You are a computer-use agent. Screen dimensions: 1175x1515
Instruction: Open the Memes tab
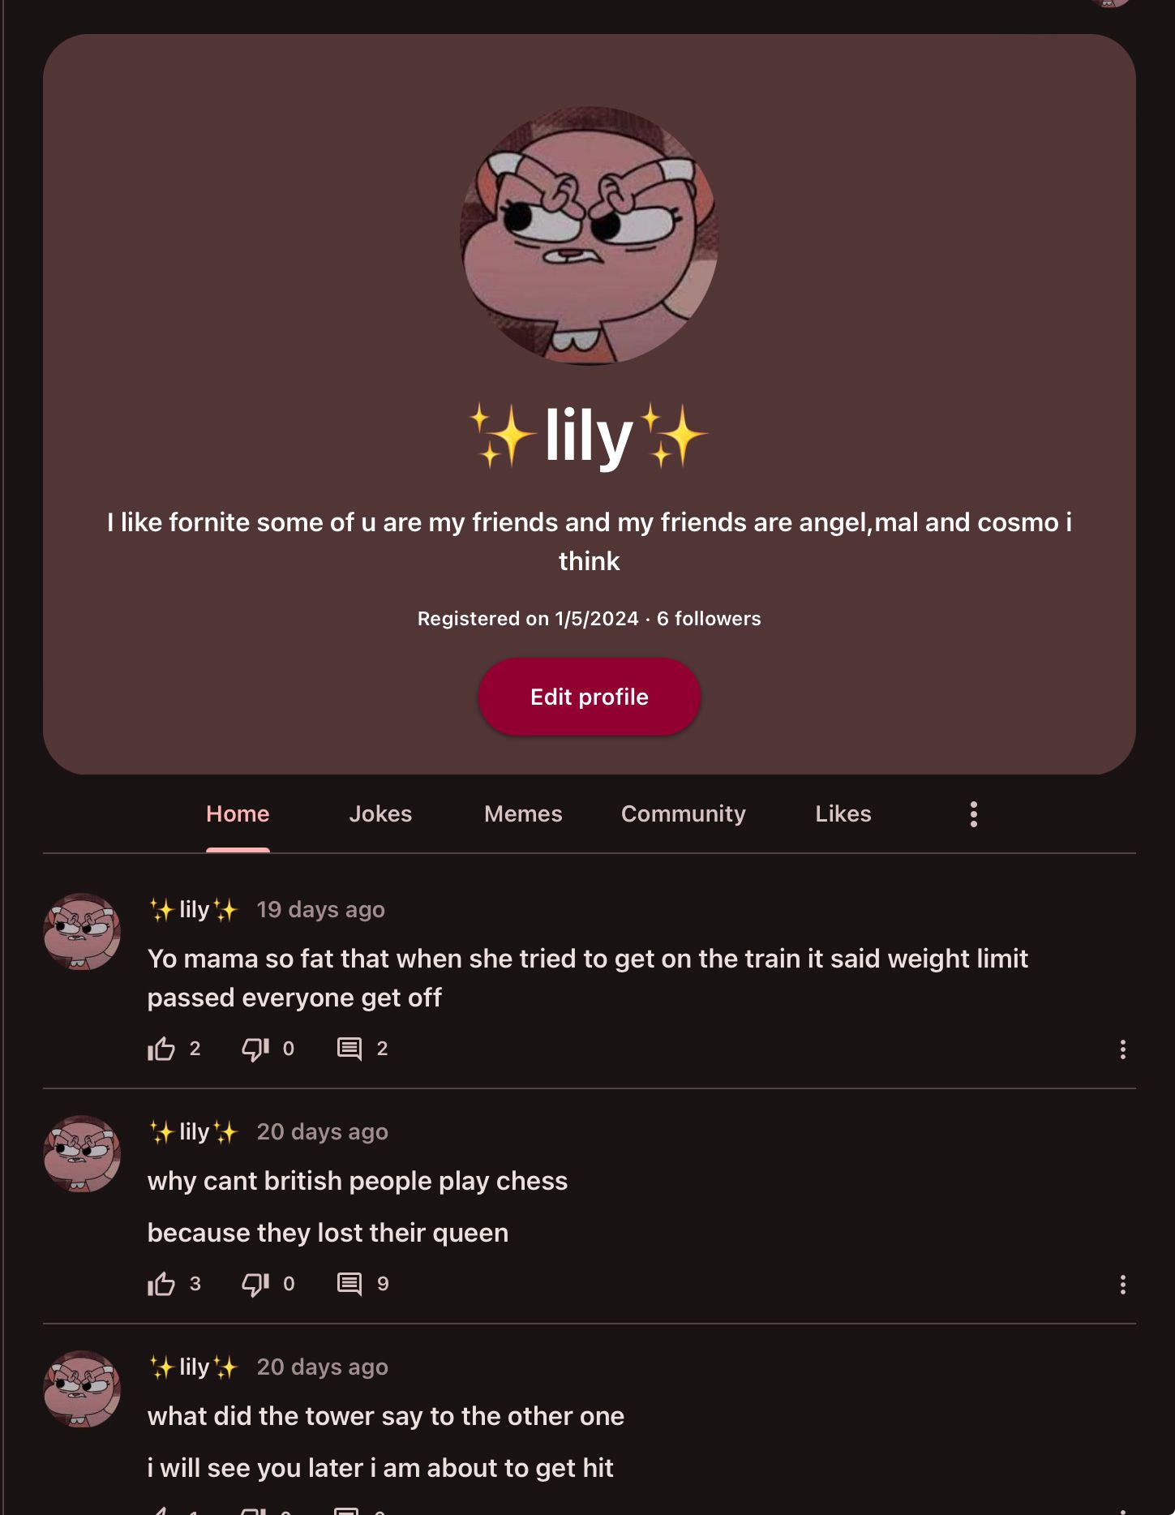tap(523, 814)
